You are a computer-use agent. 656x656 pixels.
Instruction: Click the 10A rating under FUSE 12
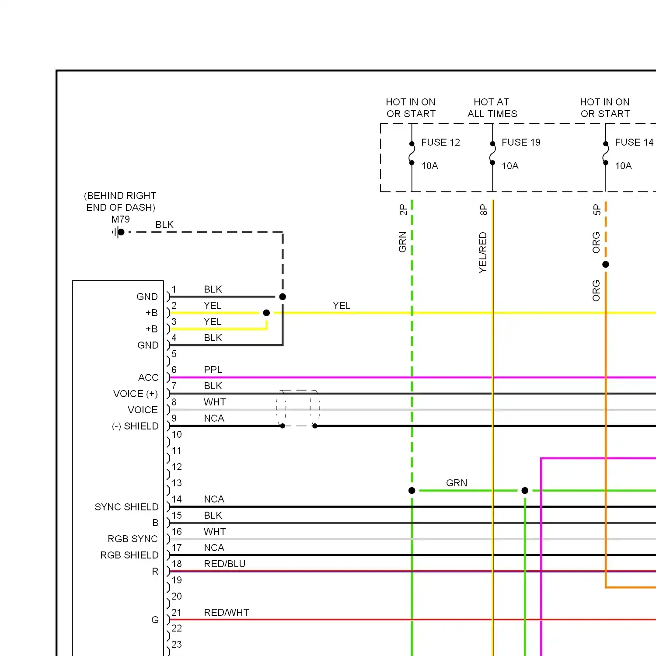(x=429, y=166)
